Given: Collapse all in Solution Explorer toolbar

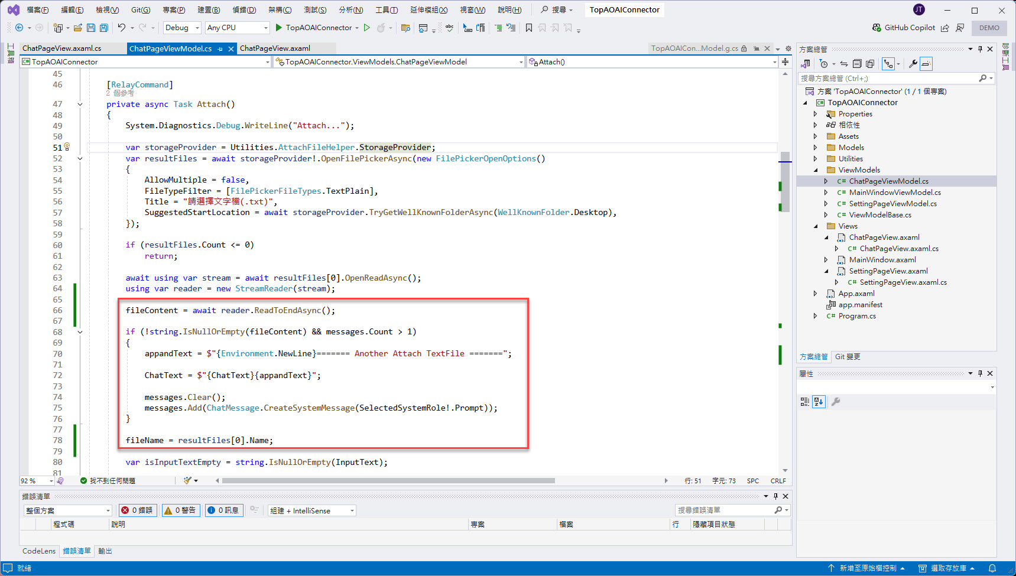Looking at the screenshot, I should pyautogui.click(x=857, y=64).
